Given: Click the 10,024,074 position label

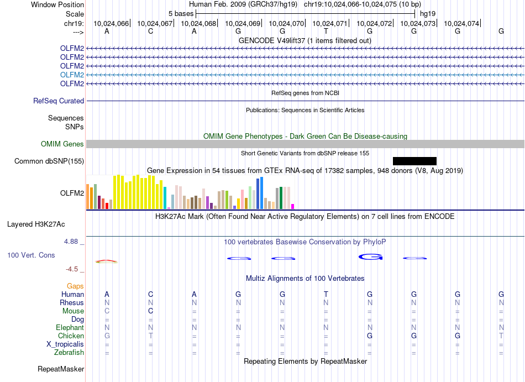Looking at the screenshot, I should click(461, 23).
